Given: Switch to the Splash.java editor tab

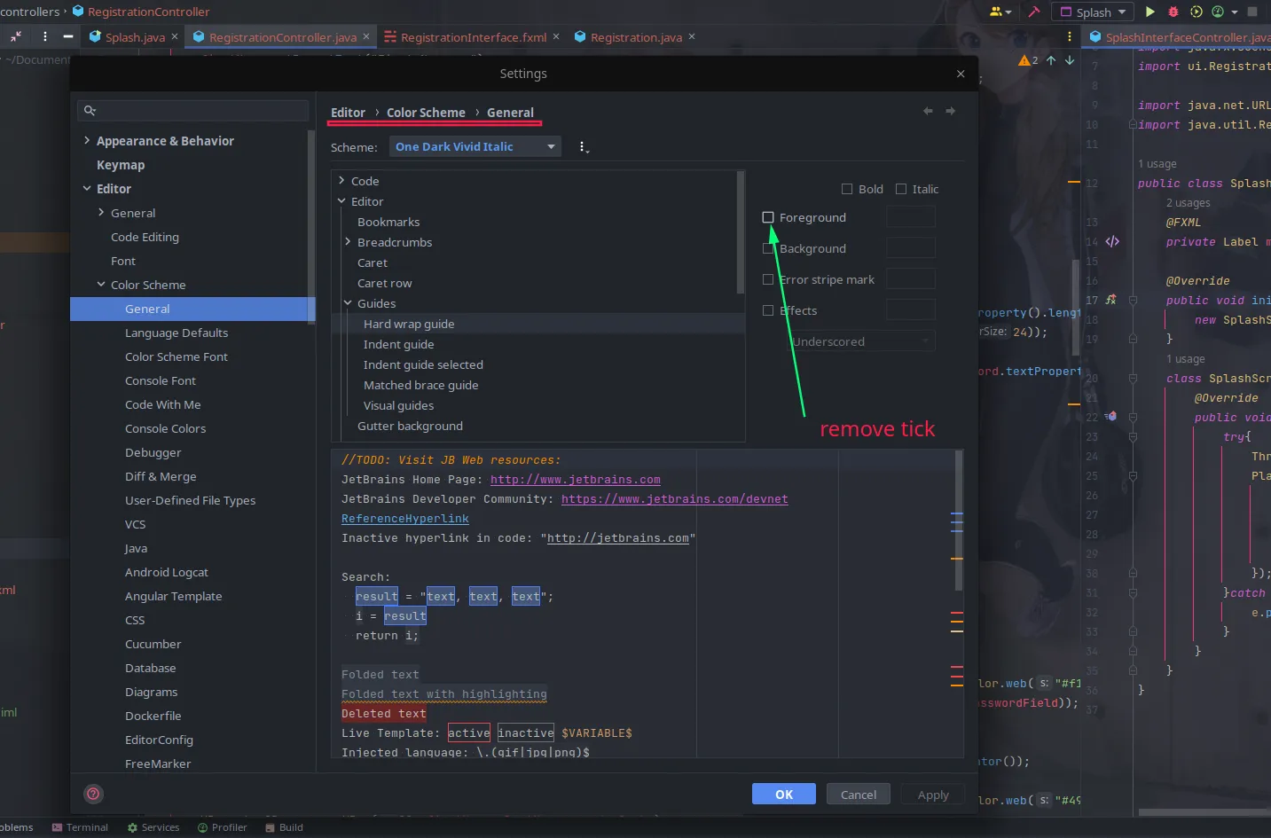Looking at the screenshot, I should click(x=135, y=37).
